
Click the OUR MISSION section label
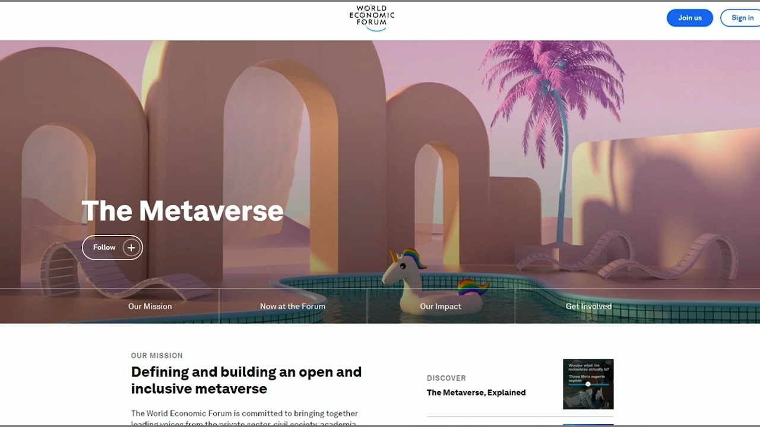coord(157,356)
